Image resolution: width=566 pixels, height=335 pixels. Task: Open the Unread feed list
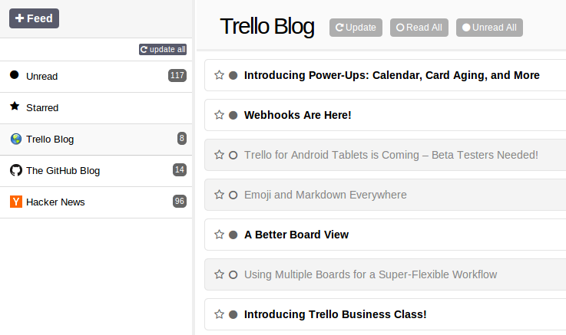click(42, 76)
